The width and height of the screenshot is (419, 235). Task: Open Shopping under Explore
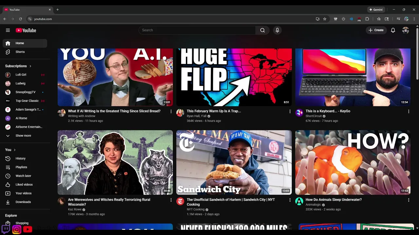pos(25,223)
